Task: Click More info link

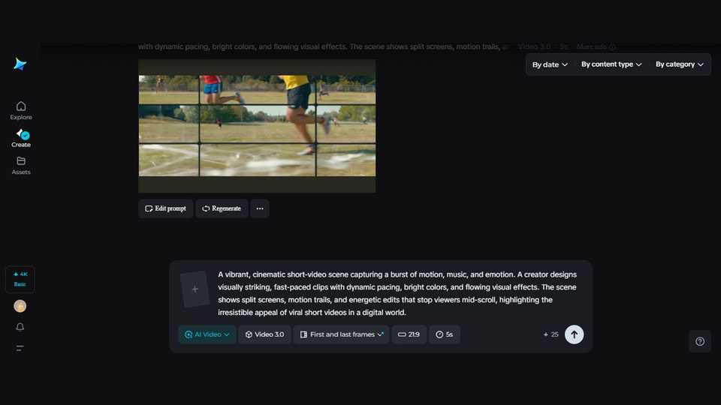Action: coord(596,46)
